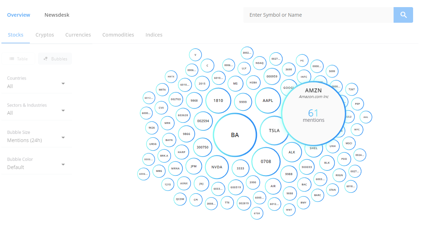Click the highlighted AMZN bubble
428x228 pixels.
pyautogui.click(x=313, y=114)
